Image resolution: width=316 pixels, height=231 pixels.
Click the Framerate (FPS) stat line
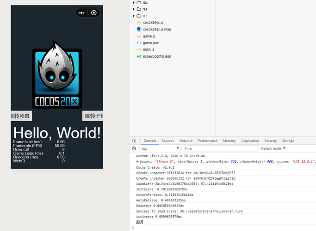point(39,146)
